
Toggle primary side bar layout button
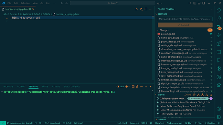pos(195,3)
